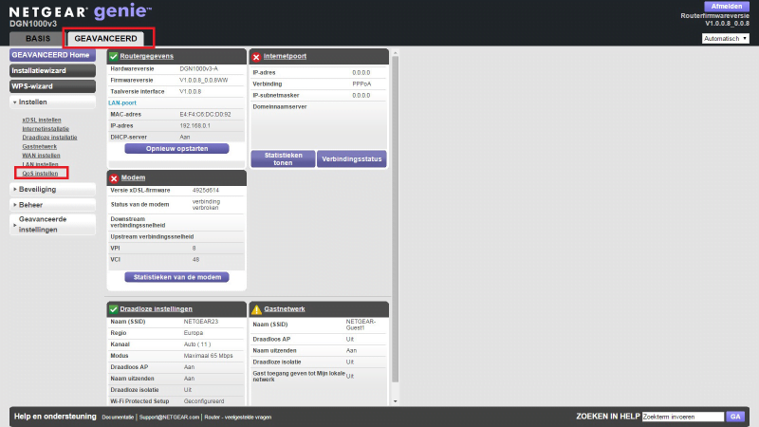Launch the WPS-wizard
The width and height of the screenshot is (759, 427).
52,86
